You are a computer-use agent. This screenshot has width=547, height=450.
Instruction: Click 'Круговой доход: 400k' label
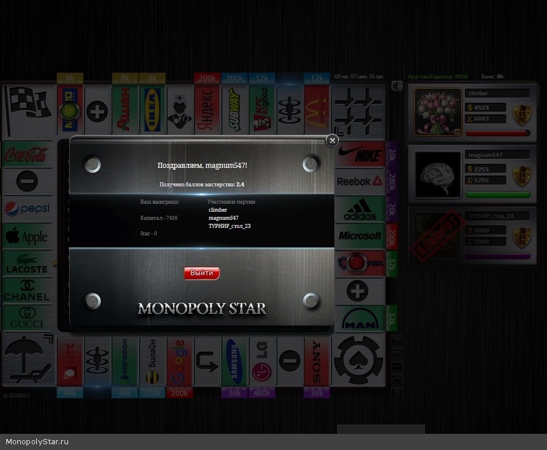438,77
